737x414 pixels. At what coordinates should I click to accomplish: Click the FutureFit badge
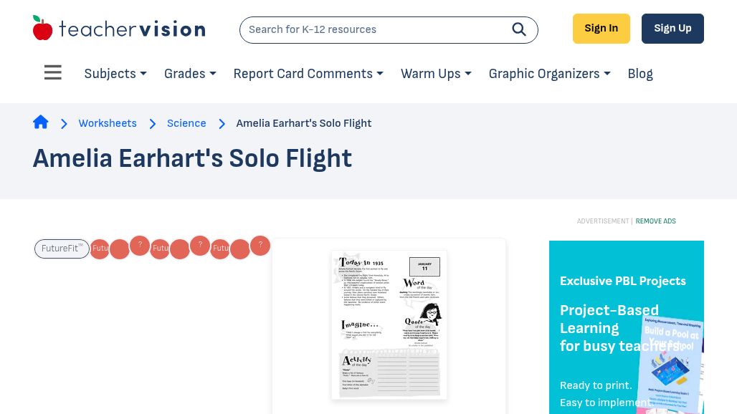[62, 249]
